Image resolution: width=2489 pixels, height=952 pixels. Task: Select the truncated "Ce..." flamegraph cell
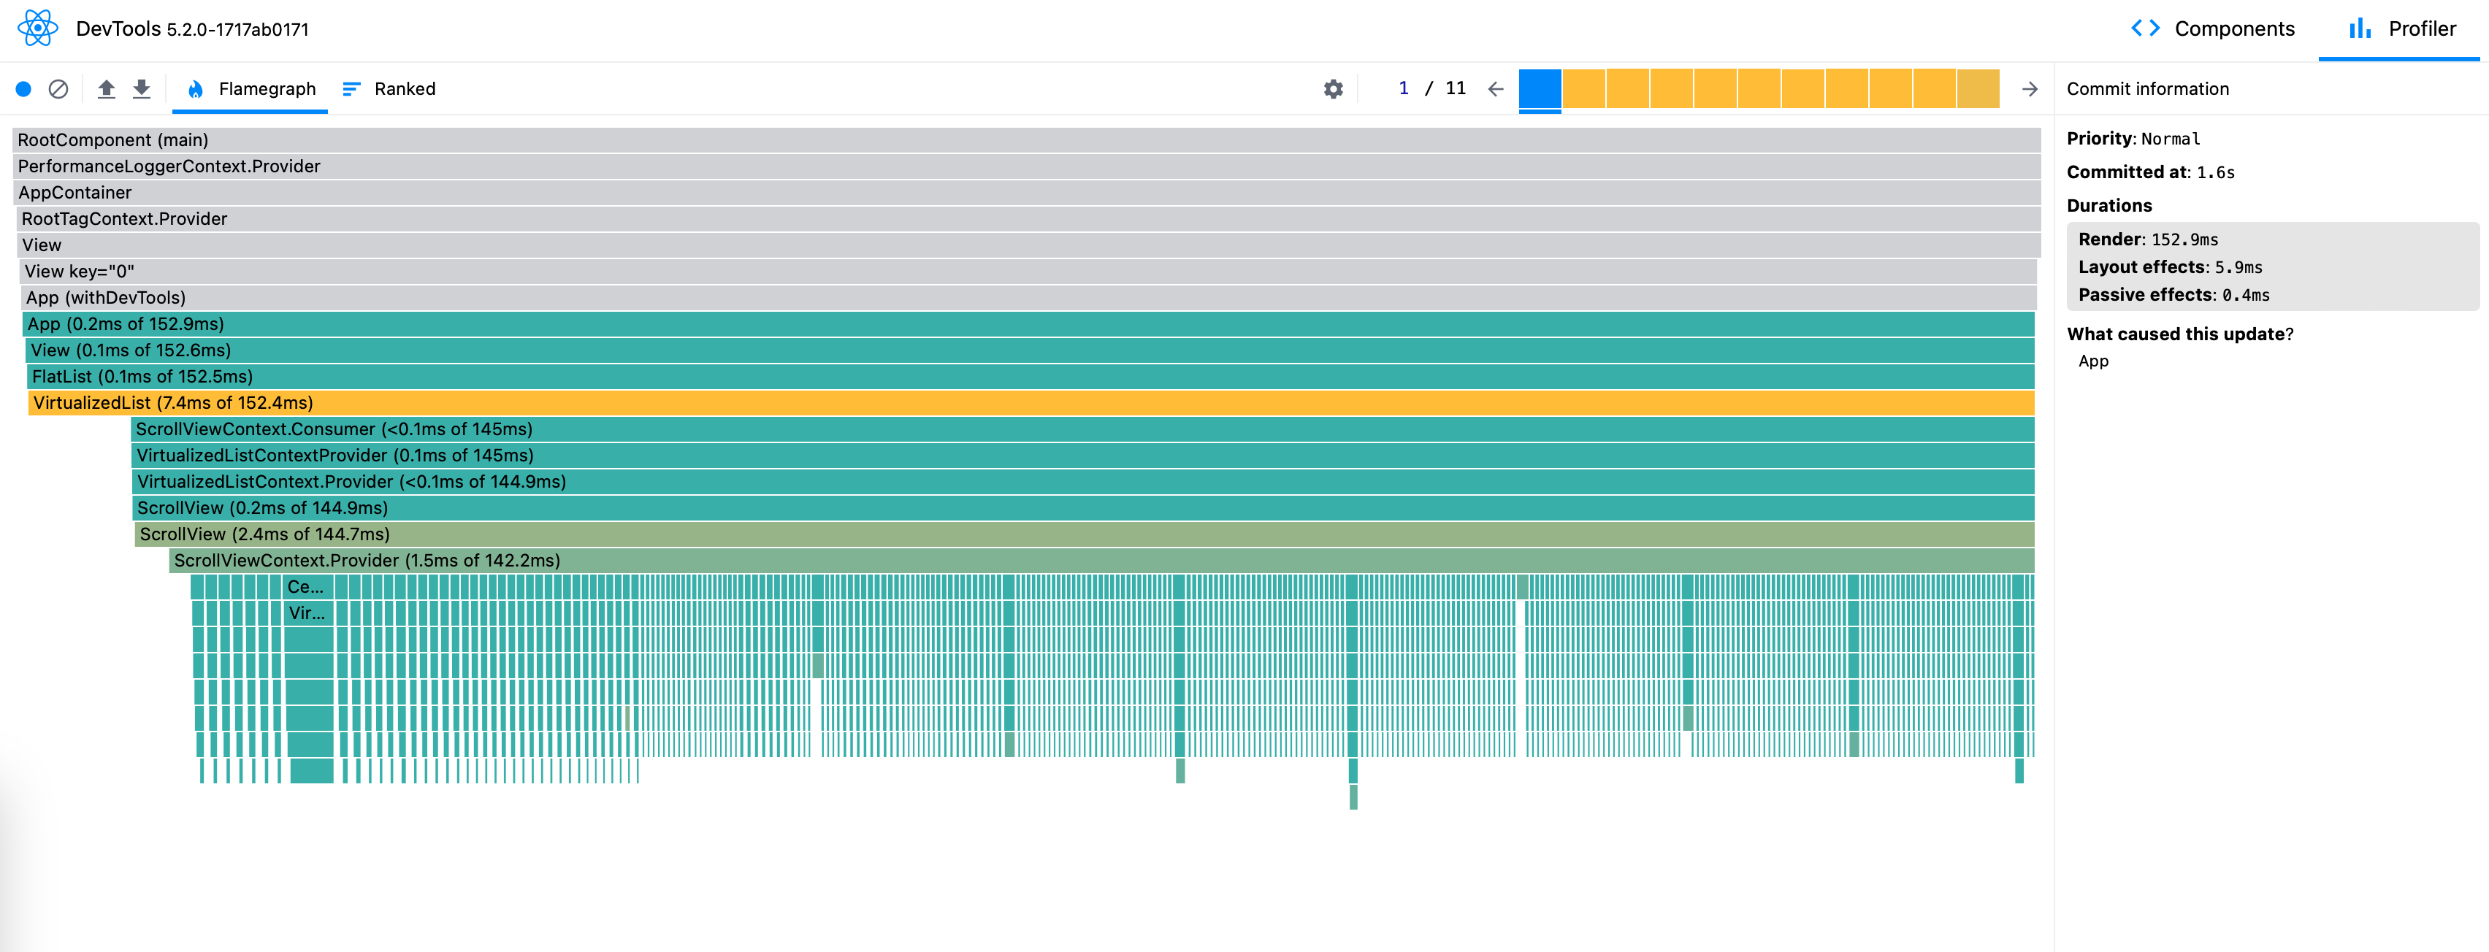pyautogui.click(x=308, y=586)
